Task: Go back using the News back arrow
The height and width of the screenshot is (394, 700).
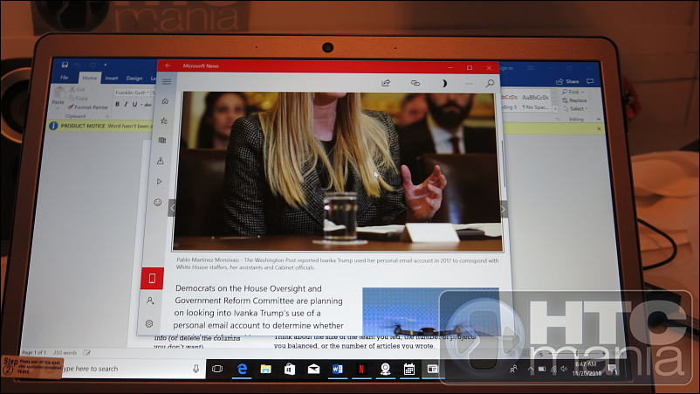Action: coord(168,66)
